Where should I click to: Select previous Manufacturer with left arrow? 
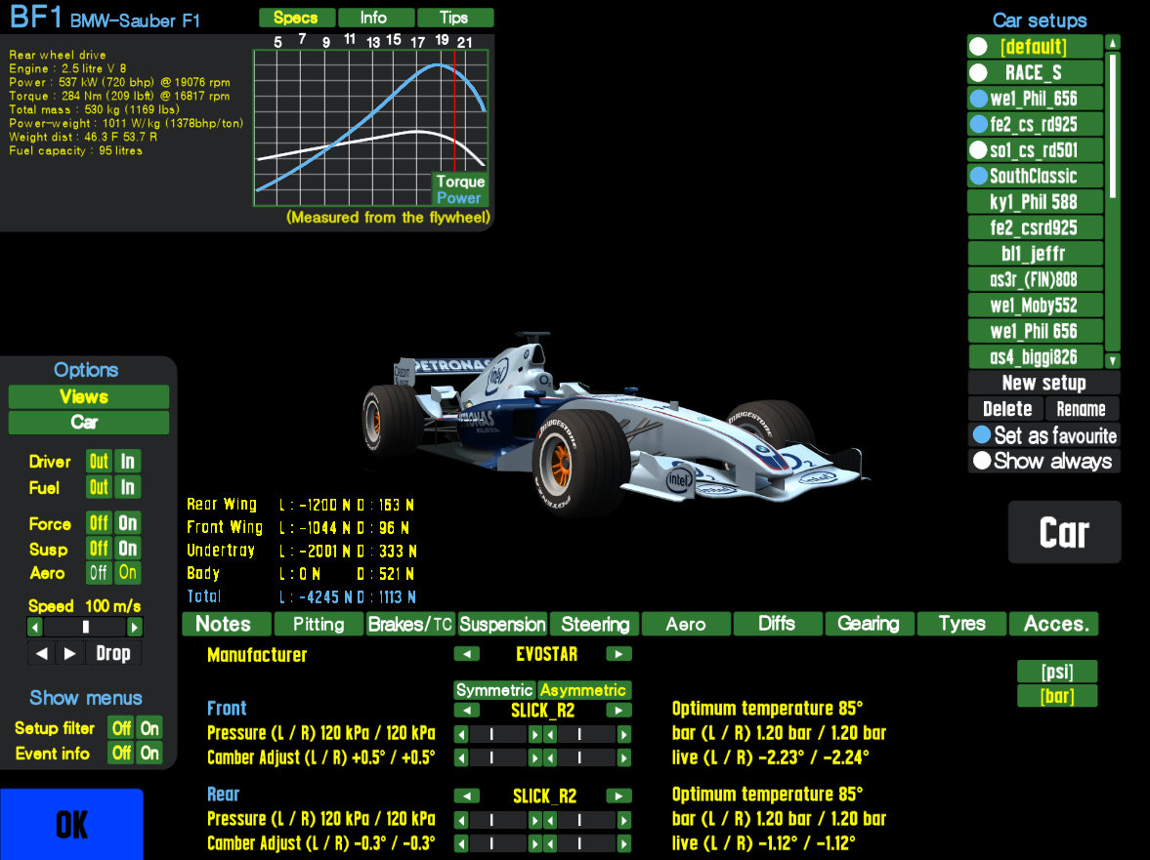(466, 654)
